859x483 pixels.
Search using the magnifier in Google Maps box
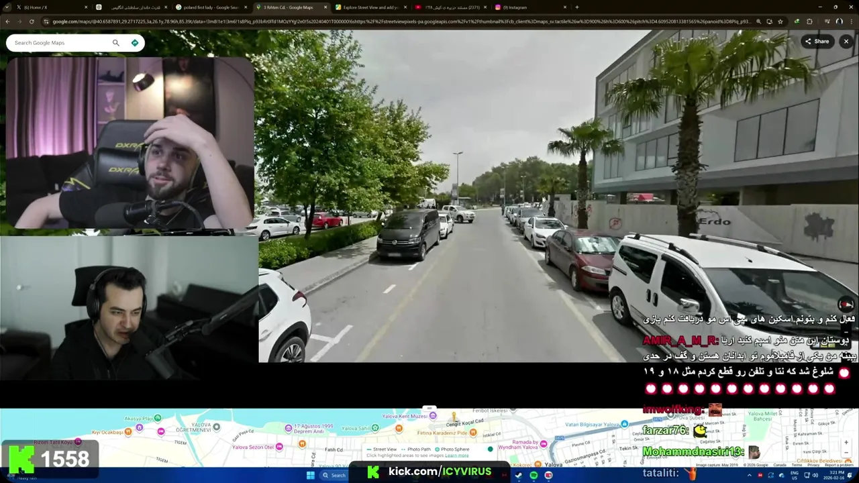click(x=115, y=43)
